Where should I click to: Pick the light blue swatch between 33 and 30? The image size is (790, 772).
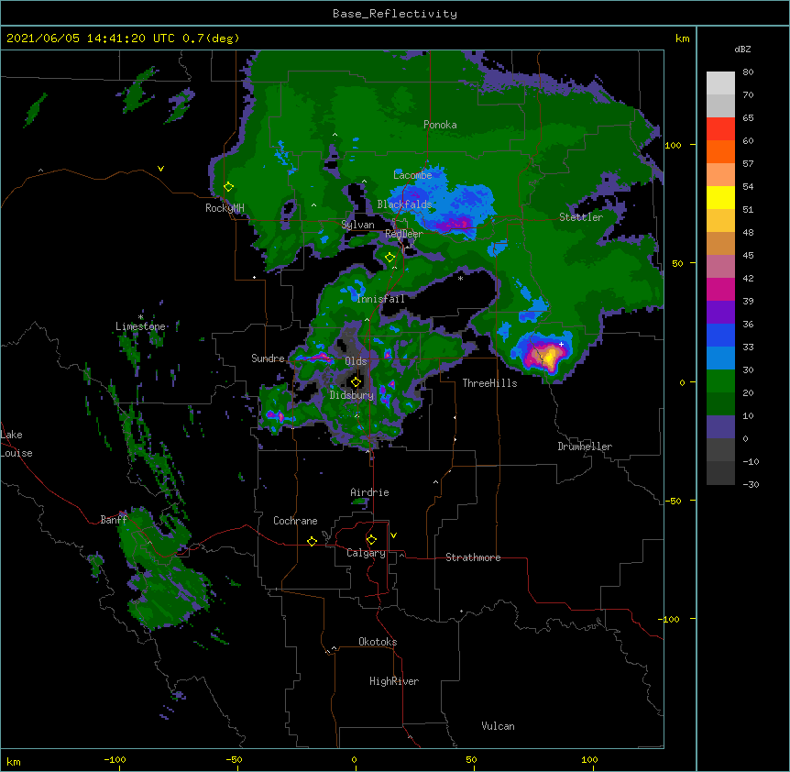click(720, 358)
